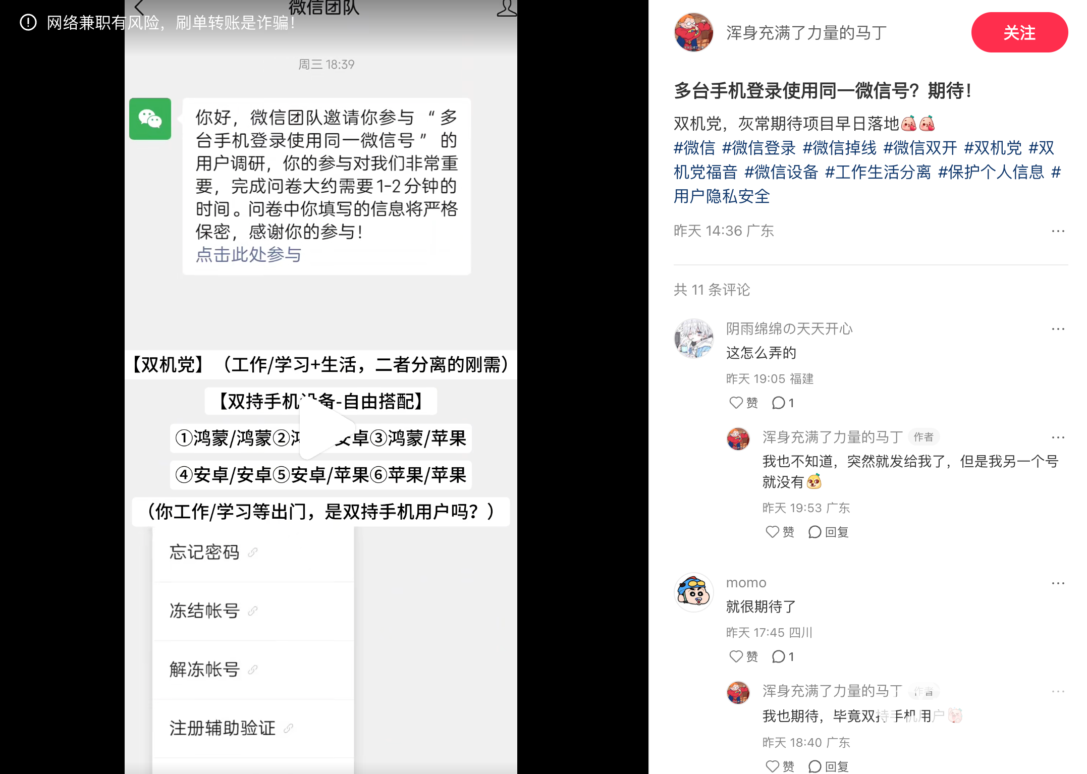The width and height of the screenshot is (1087, 774).
Task: Follow the author with 关注 button
Action: (1019, 33)
